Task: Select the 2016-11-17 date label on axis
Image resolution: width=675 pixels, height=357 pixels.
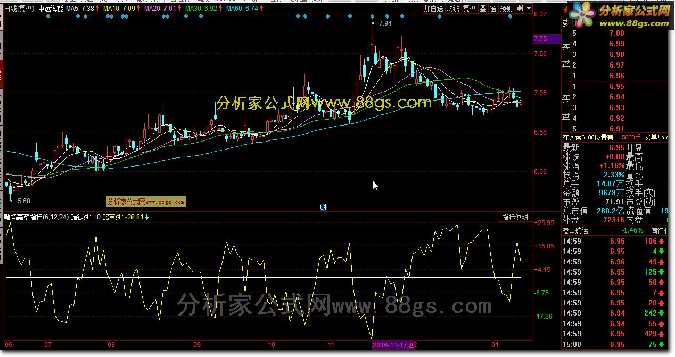Action: click(x=394, y=345)
